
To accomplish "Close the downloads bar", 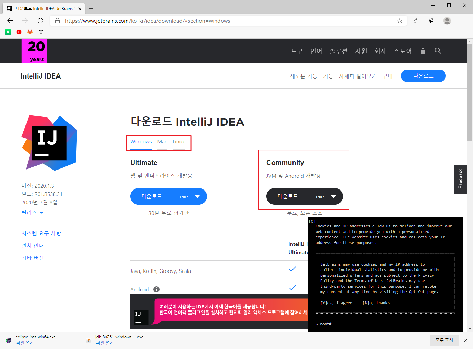I will 466,340.
